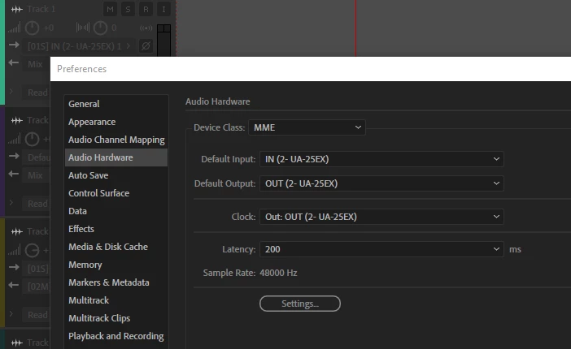Open the Device Class MME dropdown
The width and height of the screenshot is (571, 349).
pos(307,127)
